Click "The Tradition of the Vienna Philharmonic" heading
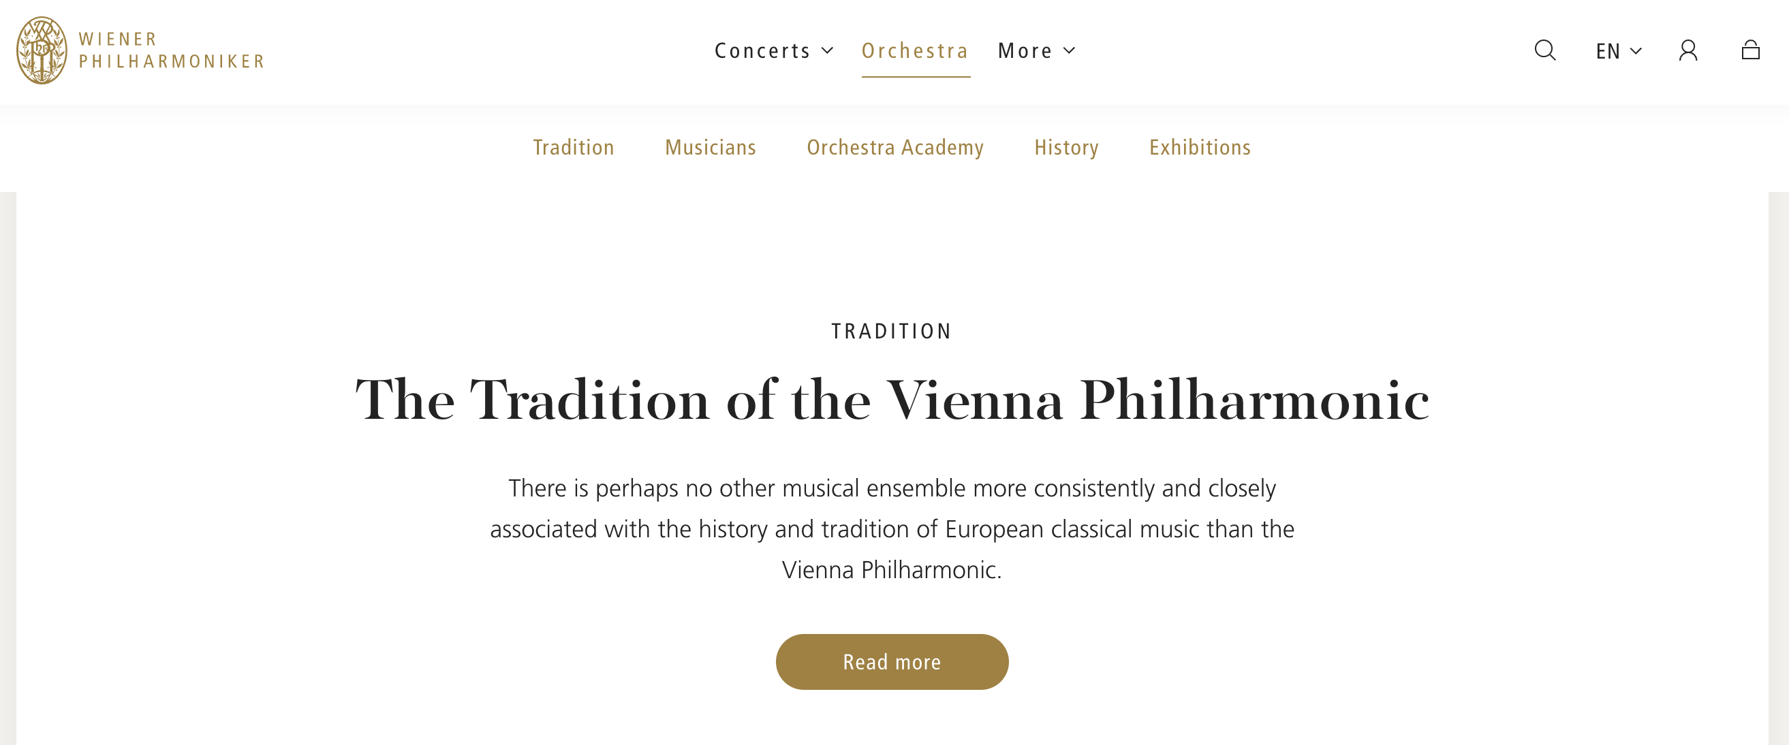The height and width of the screenshot is (745, 1789). [892, 400]
